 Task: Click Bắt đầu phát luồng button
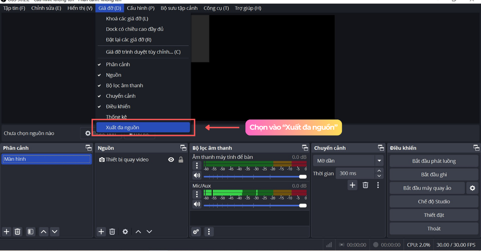[x=434, y=161]
